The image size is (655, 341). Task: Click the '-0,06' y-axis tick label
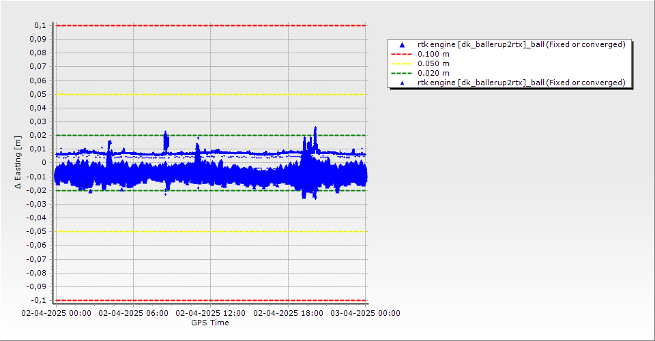tap(37, 246)
